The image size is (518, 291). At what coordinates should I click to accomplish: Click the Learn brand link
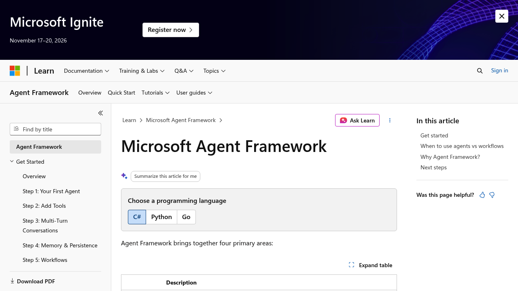tap(44, 71)
